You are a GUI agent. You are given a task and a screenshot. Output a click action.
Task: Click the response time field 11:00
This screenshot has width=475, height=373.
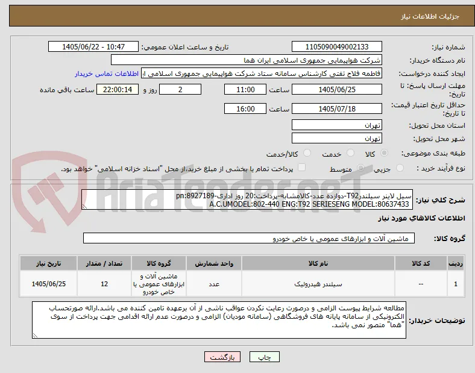tap(245, 90)
